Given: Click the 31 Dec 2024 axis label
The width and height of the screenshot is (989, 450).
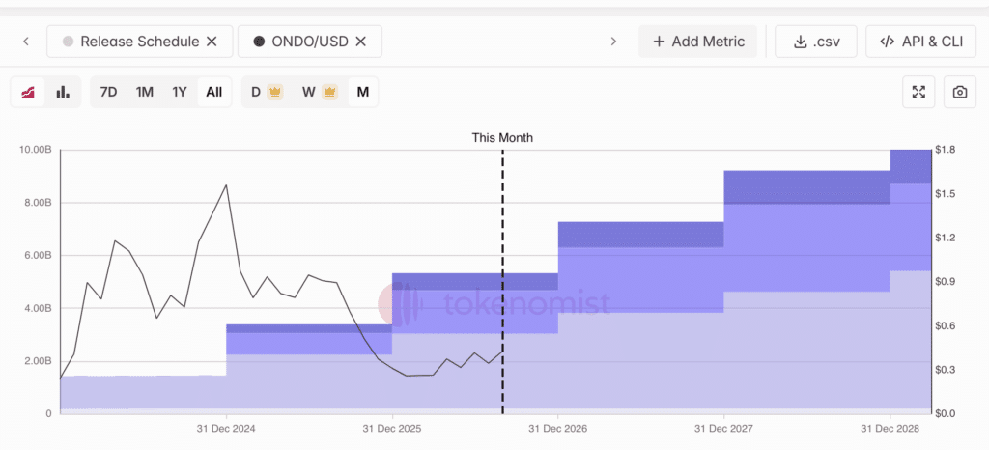Looking at the screenshot, I should click(226, 429).
